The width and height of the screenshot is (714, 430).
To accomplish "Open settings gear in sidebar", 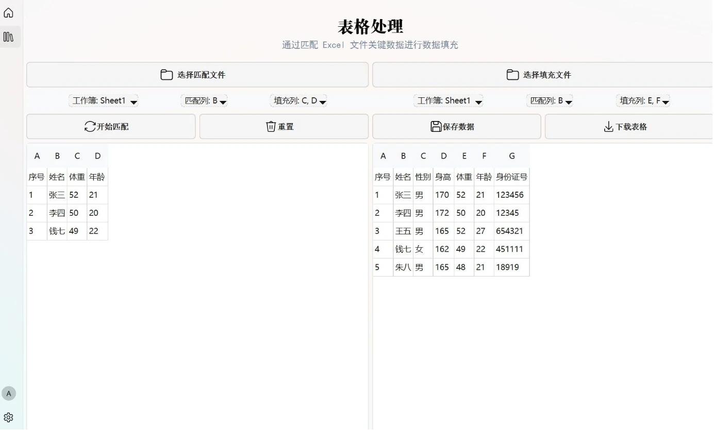I will (x=8, y=417).
